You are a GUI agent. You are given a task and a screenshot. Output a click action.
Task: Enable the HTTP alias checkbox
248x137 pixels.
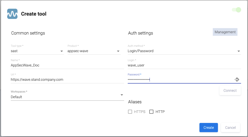151,112
